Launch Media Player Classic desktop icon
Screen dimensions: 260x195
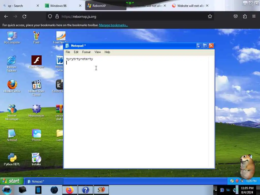(36, 88)
